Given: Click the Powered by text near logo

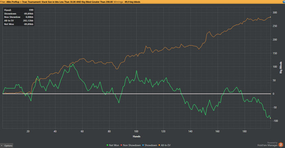Looking at the screenshot, I should pyautogui.click(x=272, y=143).
